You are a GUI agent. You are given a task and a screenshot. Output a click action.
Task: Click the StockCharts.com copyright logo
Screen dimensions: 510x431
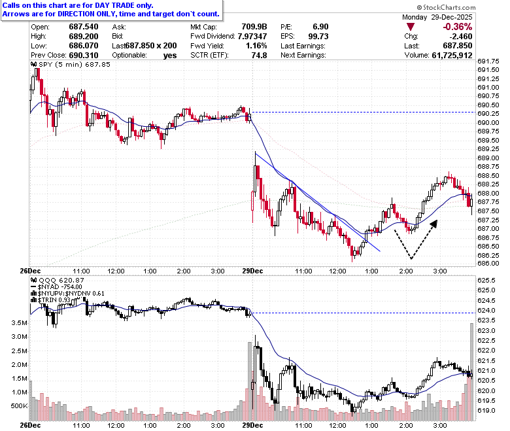419,7
